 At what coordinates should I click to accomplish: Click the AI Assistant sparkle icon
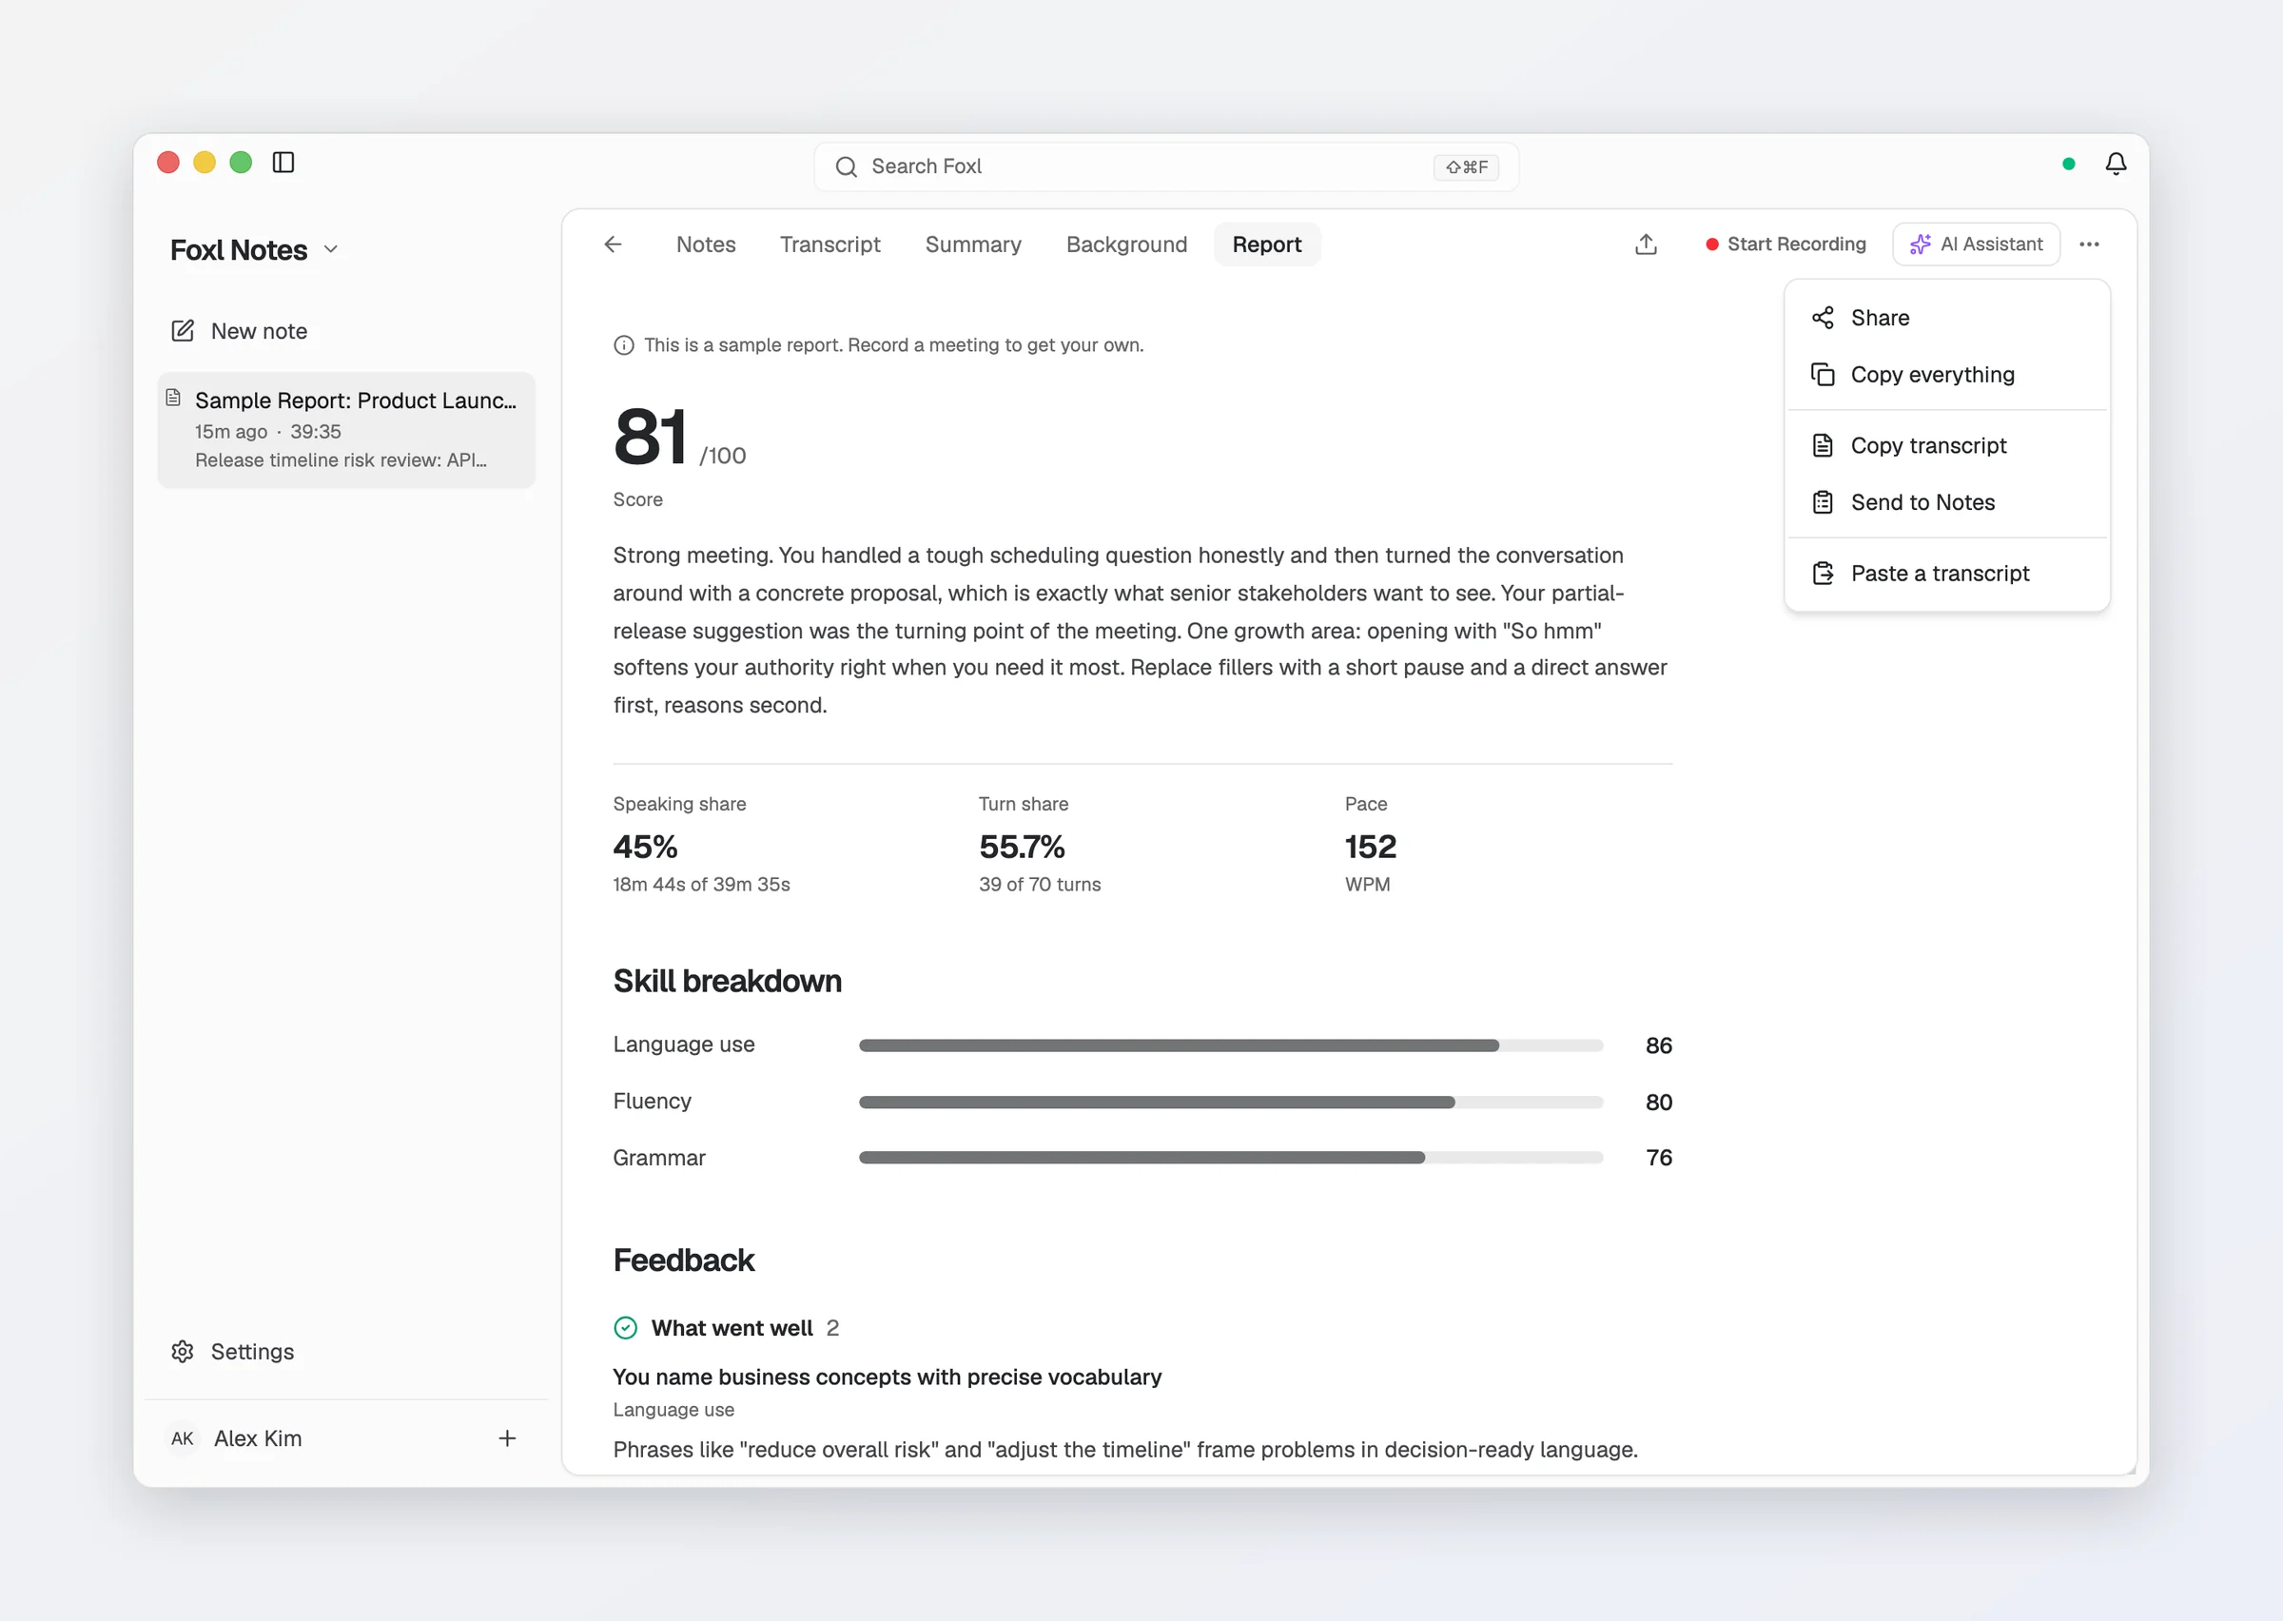[x=1920, y=244]
